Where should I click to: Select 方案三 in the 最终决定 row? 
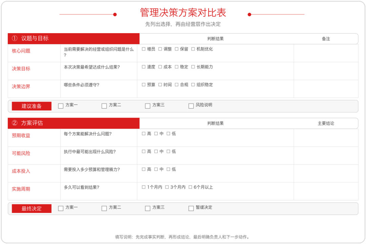point(147,208)
